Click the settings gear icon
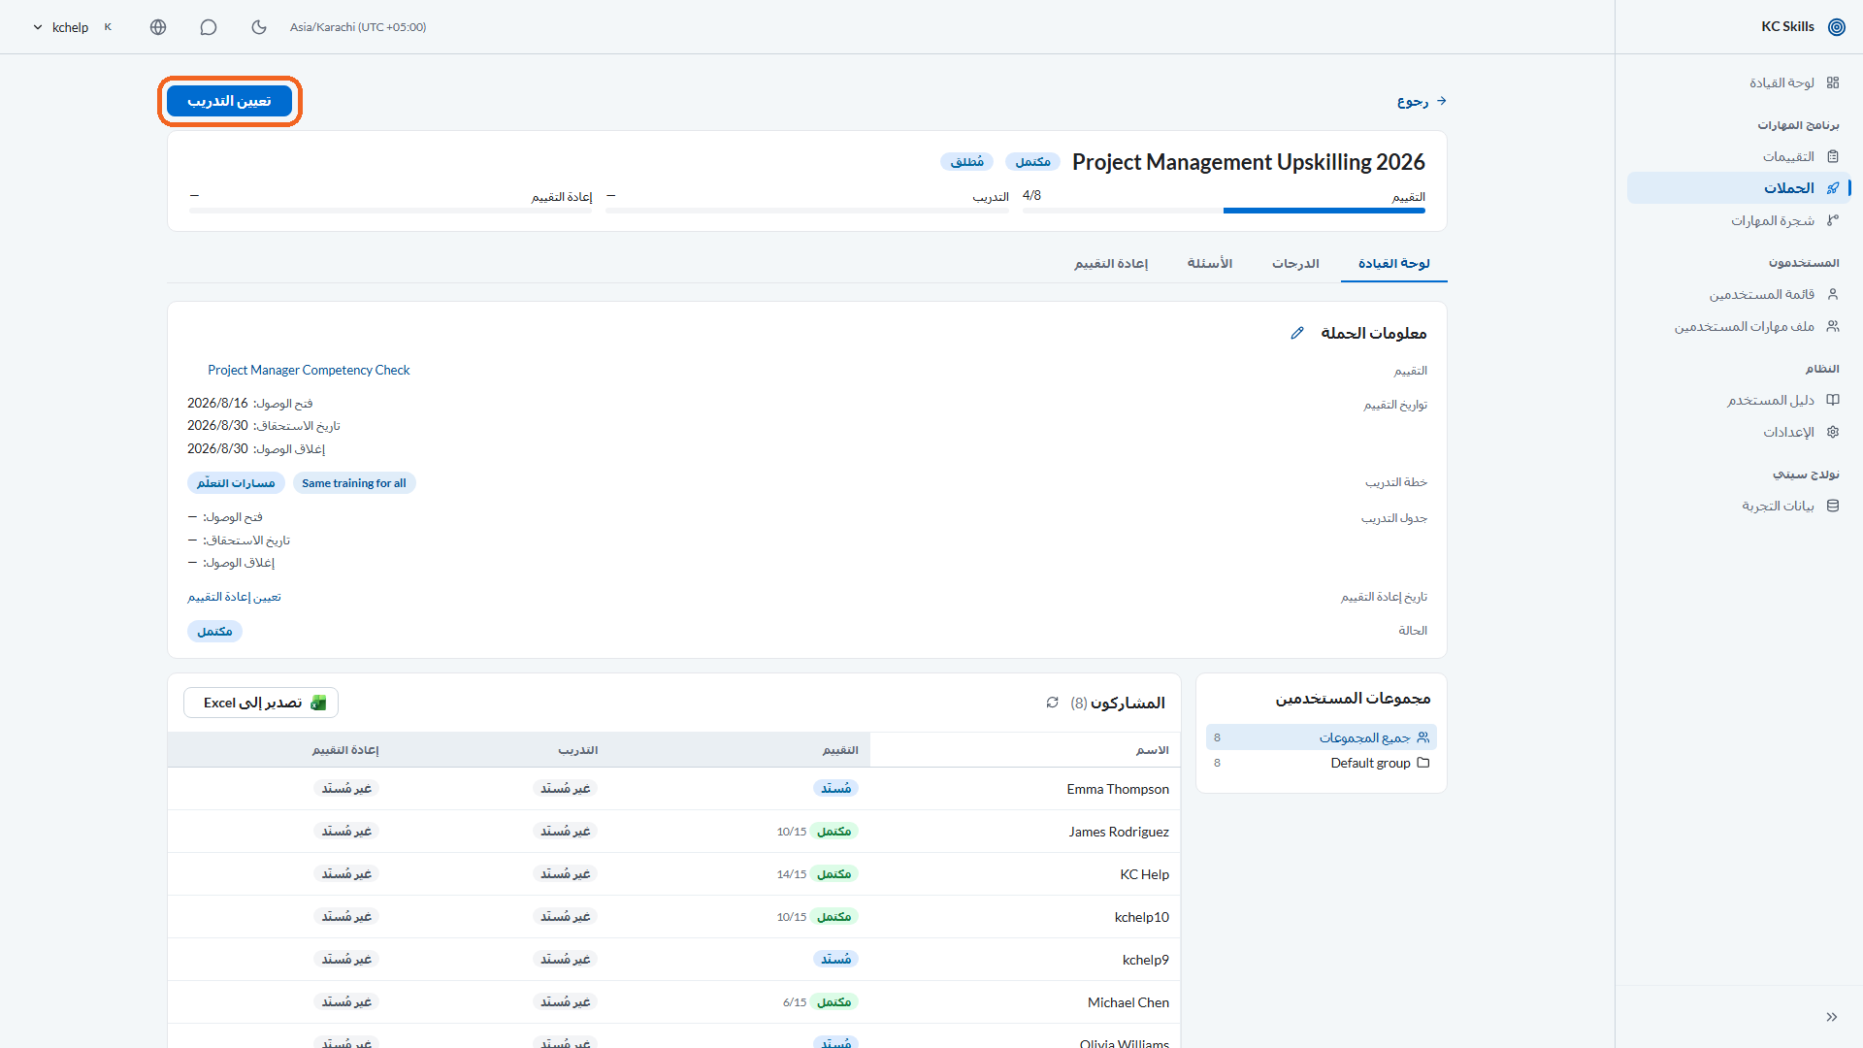This screenshot has height=1048, width=1863. pyautogui.click(x=1833, y=432)
